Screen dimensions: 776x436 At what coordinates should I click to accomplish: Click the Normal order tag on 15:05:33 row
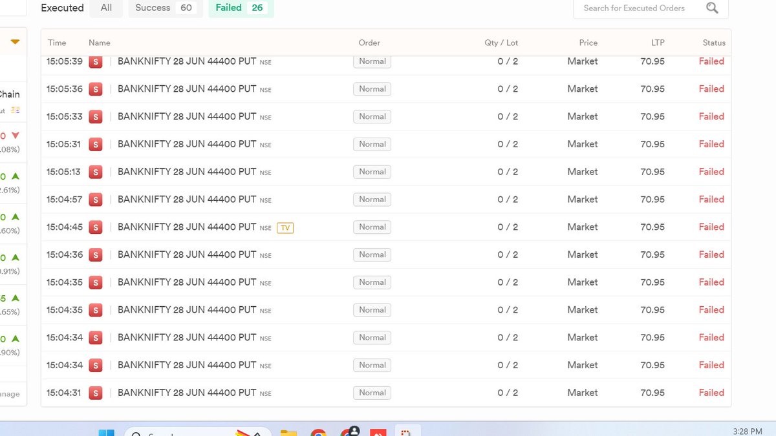372,117
